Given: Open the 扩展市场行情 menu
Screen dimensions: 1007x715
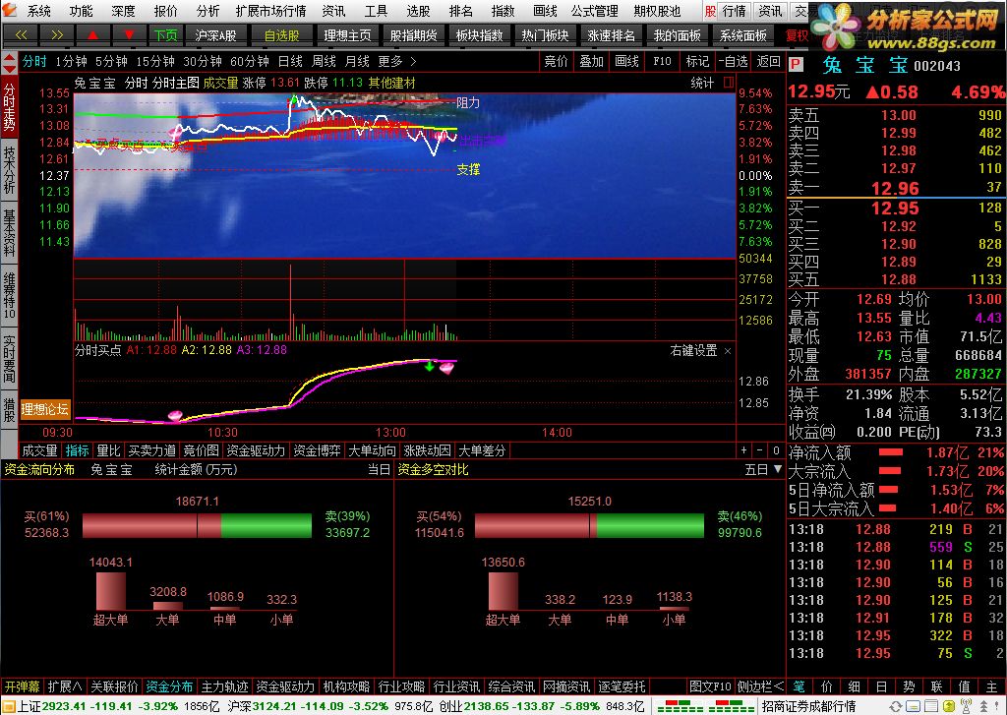Looking at the screenshot, I should pos(270,11).
